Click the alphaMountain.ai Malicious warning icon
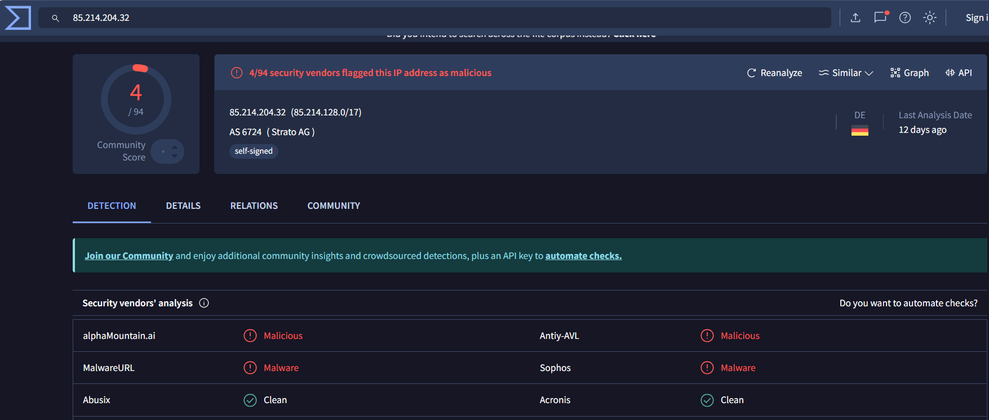The width and height of the screenshot is (989, 420). click(250, 336)
